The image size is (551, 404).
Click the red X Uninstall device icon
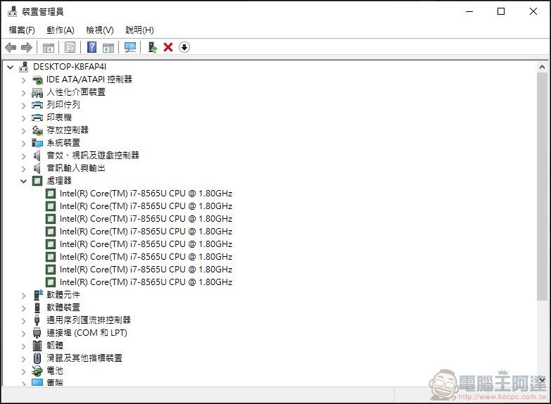click(168, 47)
